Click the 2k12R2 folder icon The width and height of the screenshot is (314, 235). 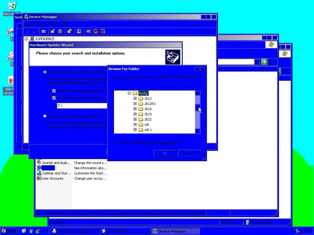[141, 104]
